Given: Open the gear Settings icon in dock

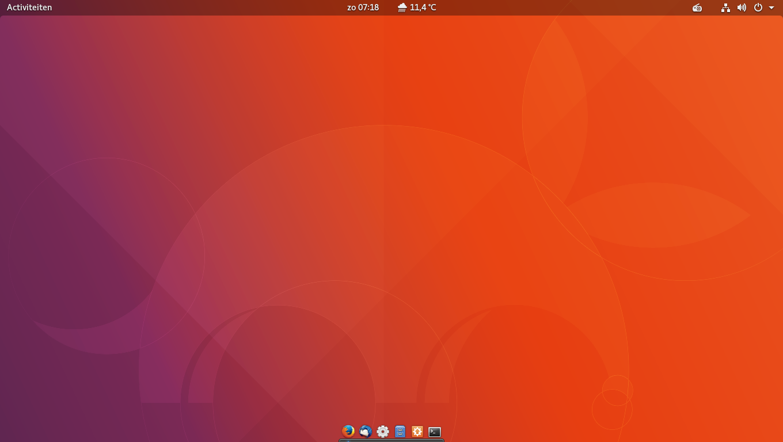Looking at the screenshot, I should click(383, 431).
